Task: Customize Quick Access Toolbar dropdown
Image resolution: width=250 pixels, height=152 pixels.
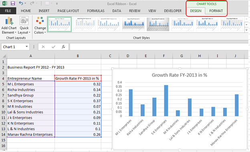Action: click(x=57, y=4)
